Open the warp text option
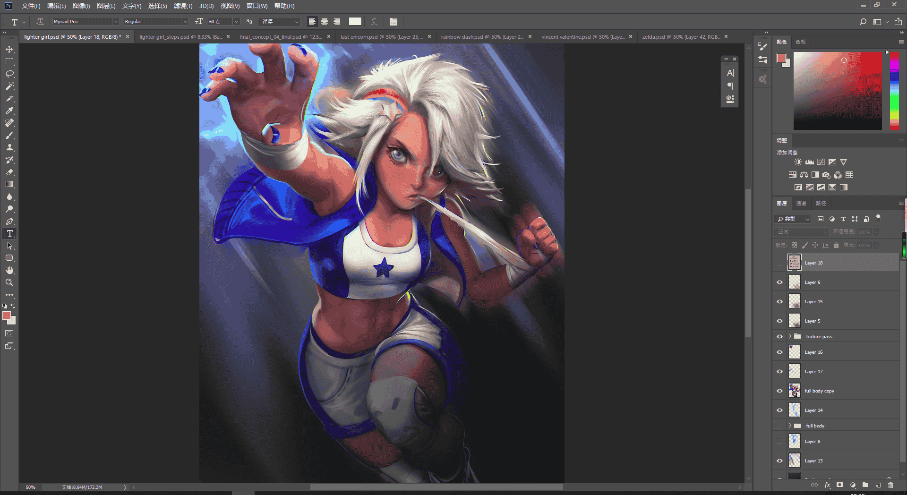This screenshot has height=495, width=907. [x=374, y=22]
